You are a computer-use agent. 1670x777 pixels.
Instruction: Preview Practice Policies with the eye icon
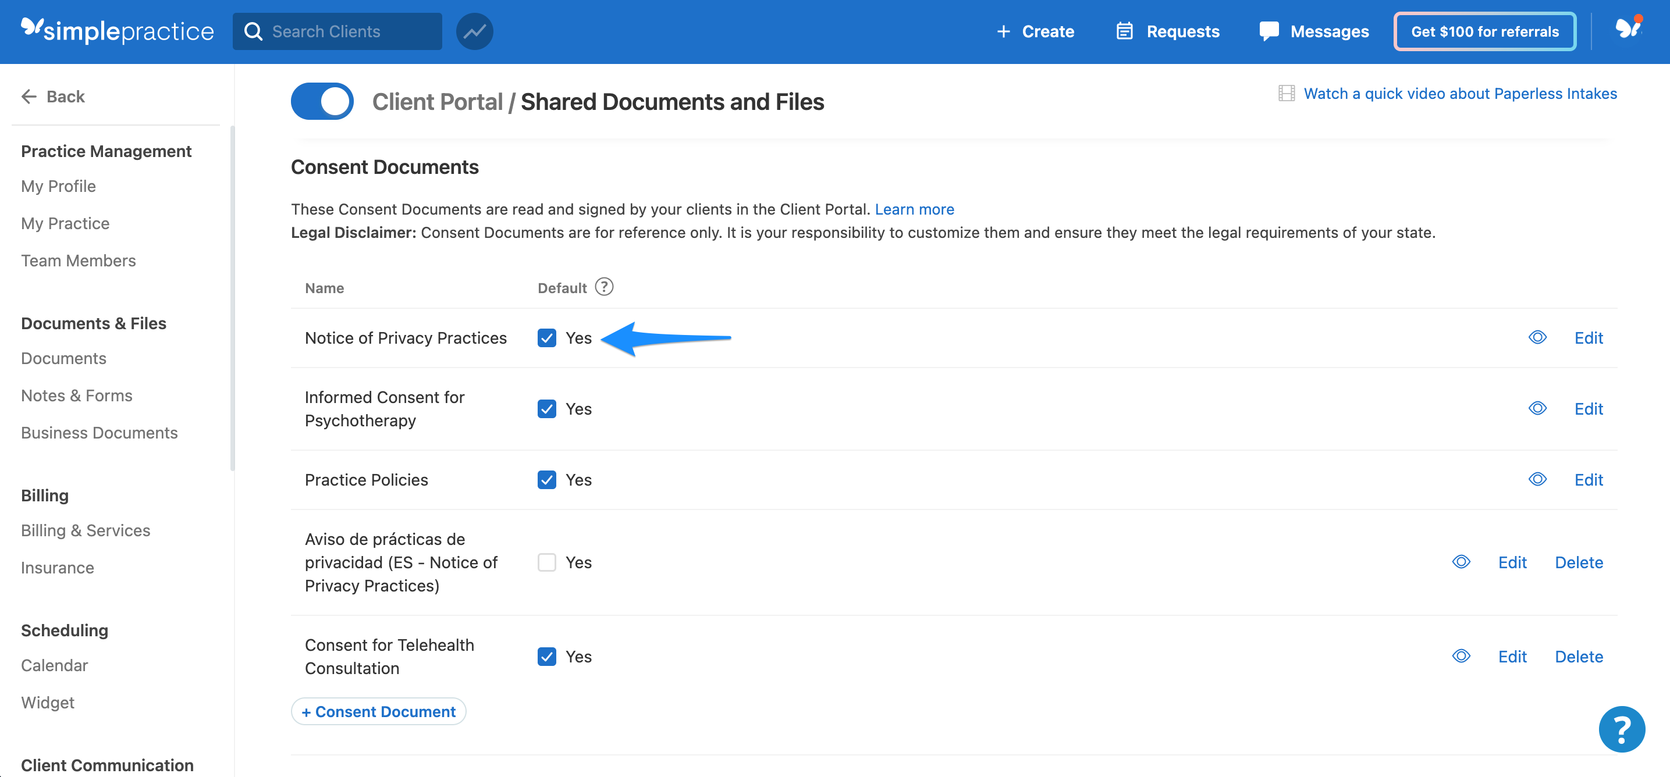pos(1538,479)
